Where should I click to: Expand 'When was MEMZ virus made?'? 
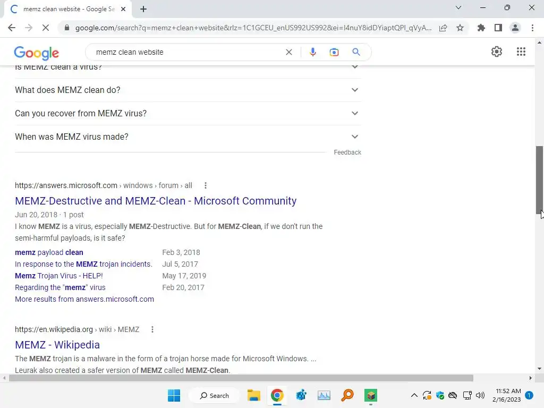(188, 137)
